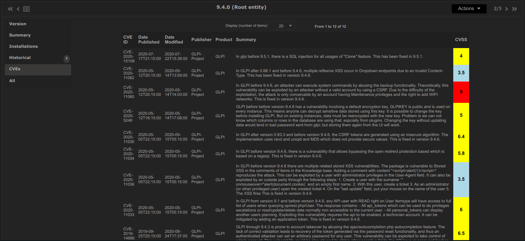
Task: Select CVE-2020-11034 ID cell
Action: (129, 154)
